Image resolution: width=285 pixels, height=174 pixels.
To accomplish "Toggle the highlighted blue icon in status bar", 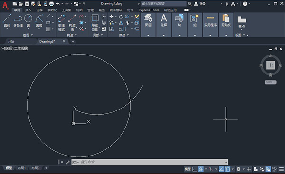I will click(x=268, y=169).
